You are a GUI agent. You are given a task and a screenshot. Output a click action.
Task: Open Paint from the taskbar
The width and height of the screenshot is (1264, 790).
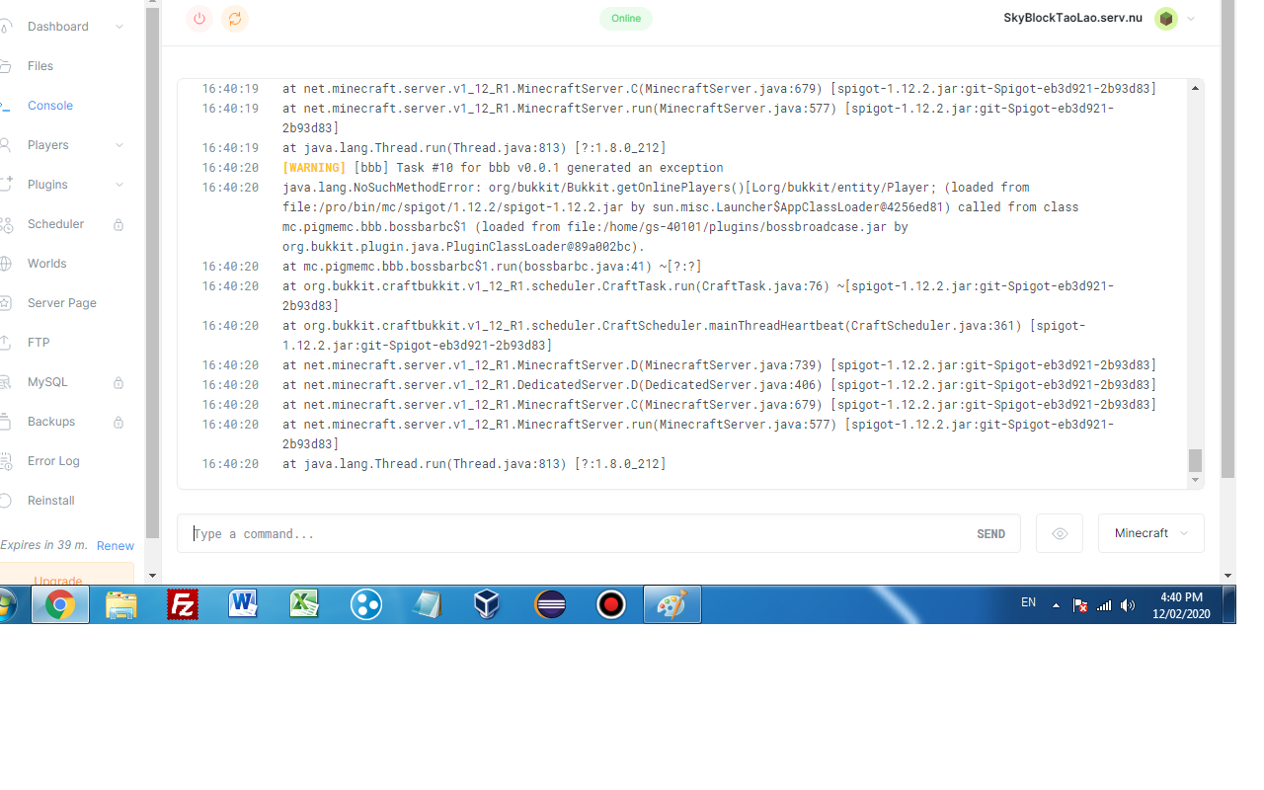(672, 604)
